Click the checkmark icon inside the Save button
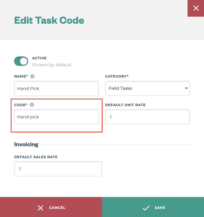 pyautogui.click(x=146, y=208)
